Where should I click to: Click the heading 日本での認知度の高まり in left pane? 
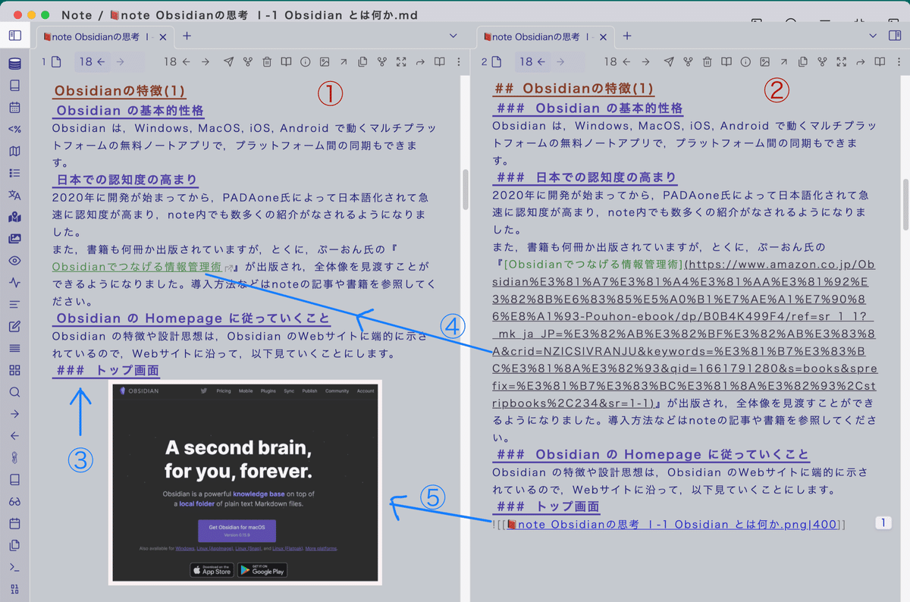(127, 180)
